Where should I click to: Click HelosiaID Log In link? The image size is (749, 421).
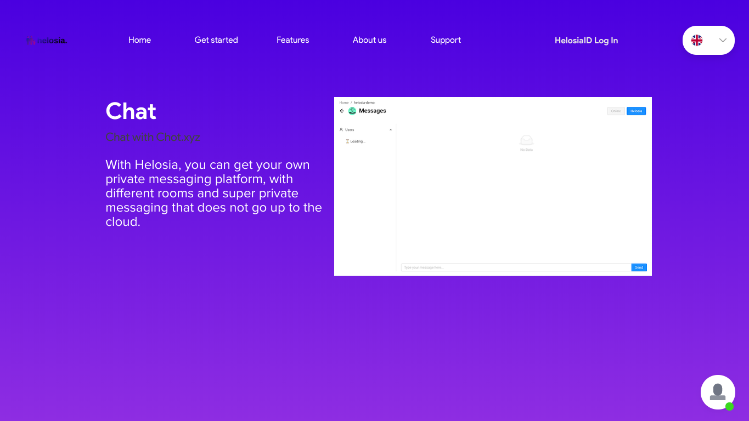tap(586, 41)
